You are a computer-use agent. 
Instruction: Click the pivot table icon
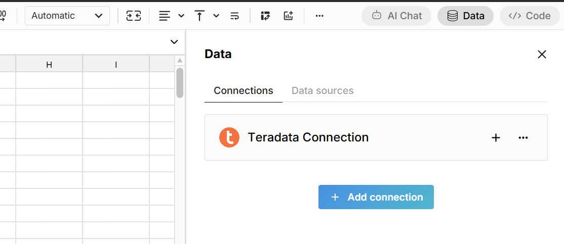point(266,16)
